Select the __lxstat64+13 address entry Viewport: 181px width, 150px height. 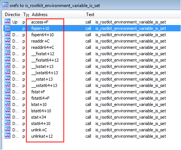point(45,73)
